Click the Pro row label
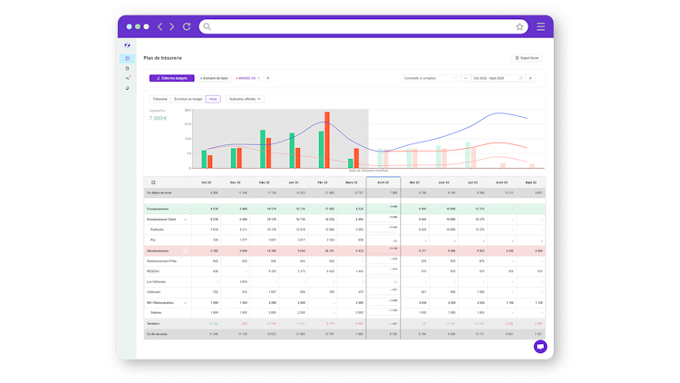The height and width of the screenshot is (383, 680). pos(152,241)
